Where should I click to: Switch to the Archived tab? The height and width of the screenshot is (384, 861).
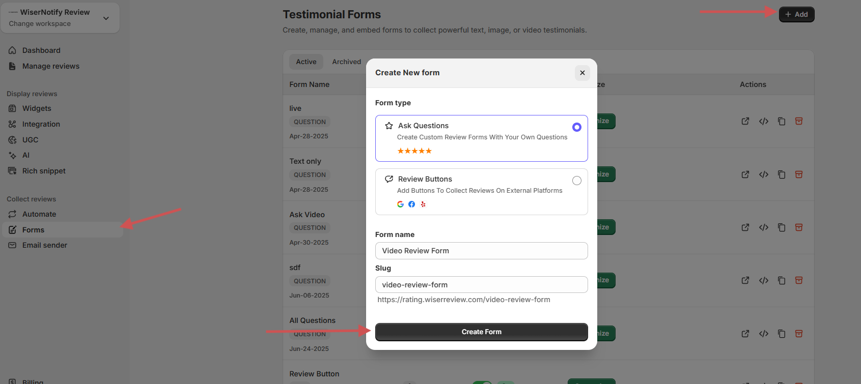[x=346, y=62]
